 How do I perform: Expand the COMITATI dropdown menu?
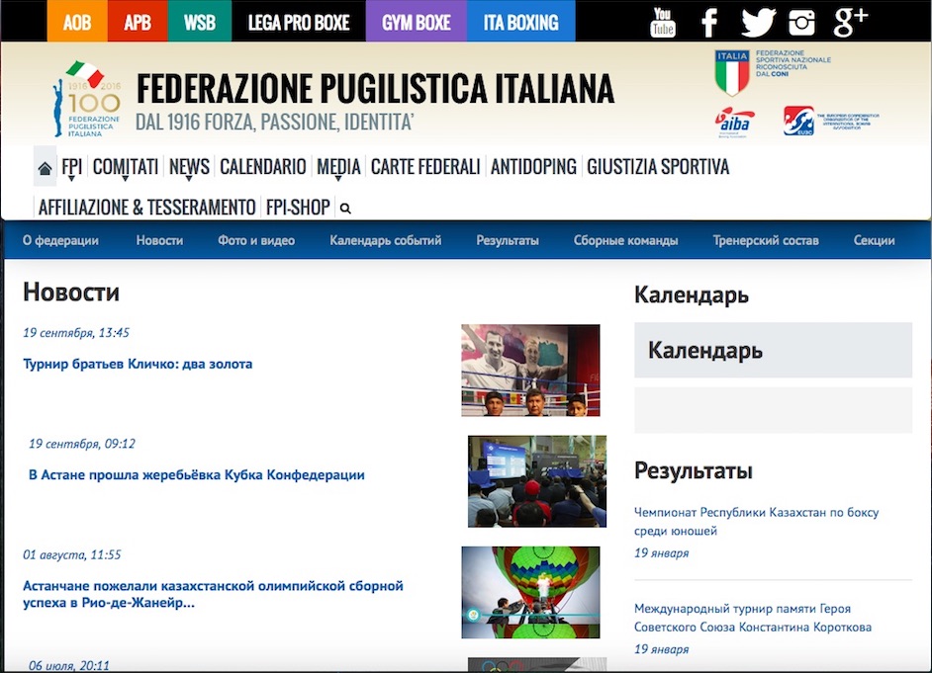tap(126, 168)
